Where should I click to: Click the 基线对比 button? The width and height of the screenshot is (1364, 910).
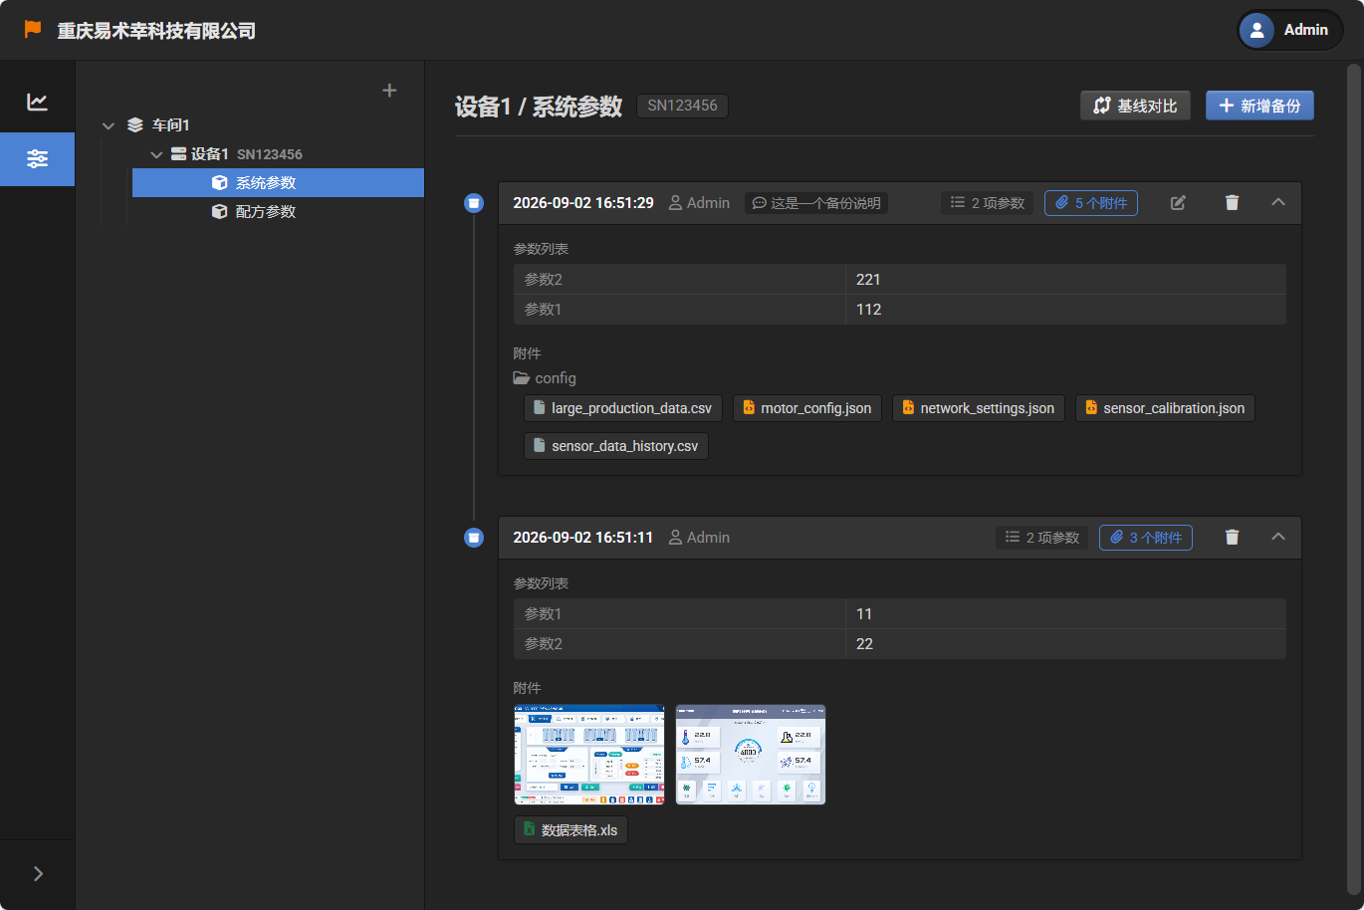(1136, 106)
